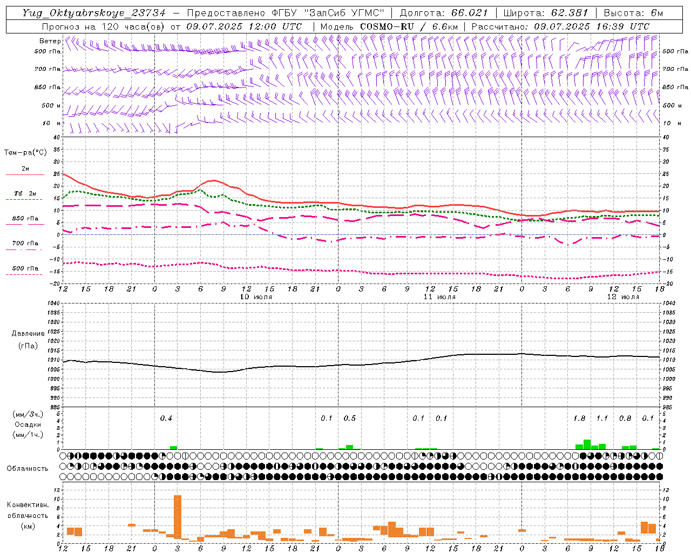Select the text Предоставлено ФГБУ "ЗапСиб УГМС"
This screenshot has width=691, height=553.
tap(286, 13)
